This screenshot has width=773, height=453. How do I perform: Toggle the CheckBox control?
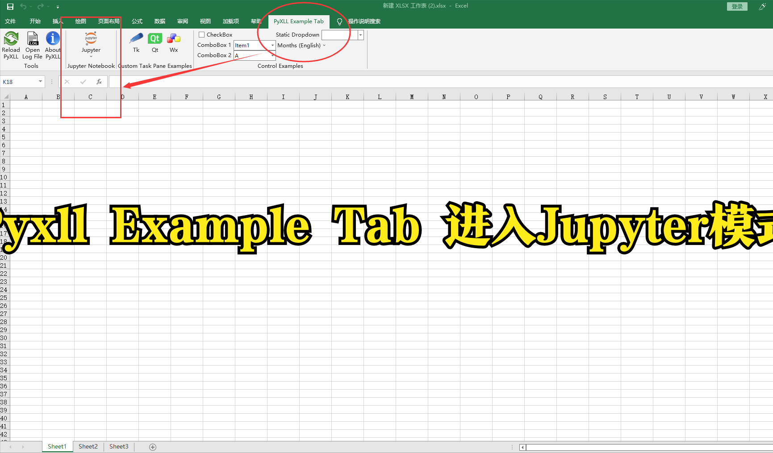[202, 34]
